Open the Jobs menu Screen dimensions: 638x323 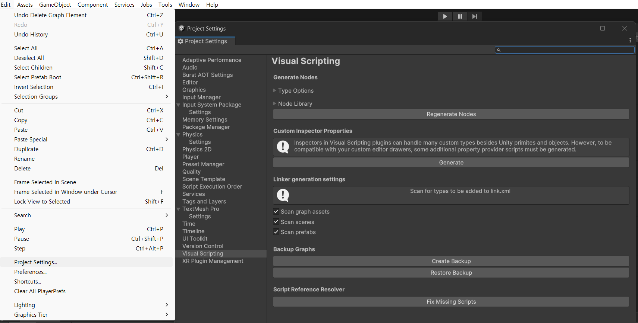(x=146, y=4)
